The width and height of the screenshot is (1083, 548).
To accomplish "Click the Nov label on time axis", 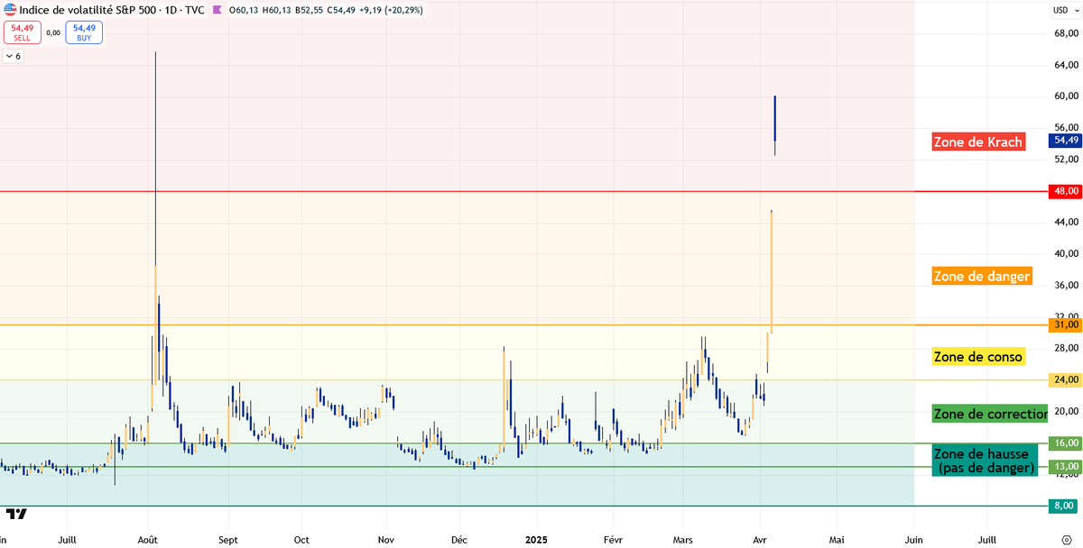I will coord(386,539).
